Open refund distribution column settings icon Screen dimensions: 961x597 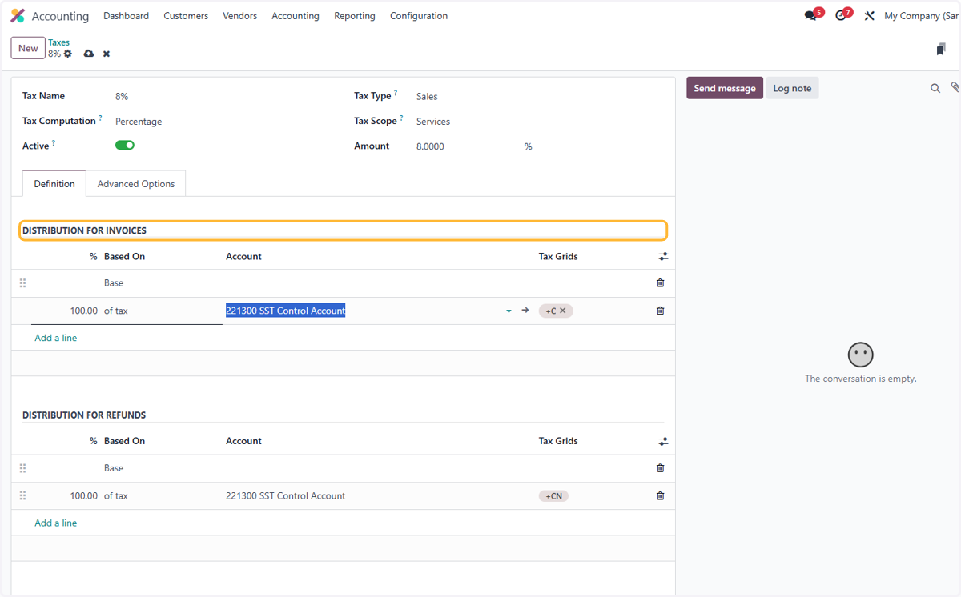pyautogui.click(x=663, y=441)
